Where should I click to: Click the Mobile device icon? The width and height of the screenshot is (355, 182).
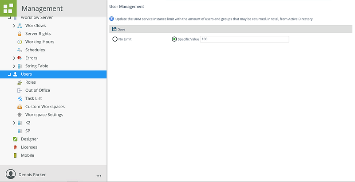pyautogui.click(x=15, y=155)
